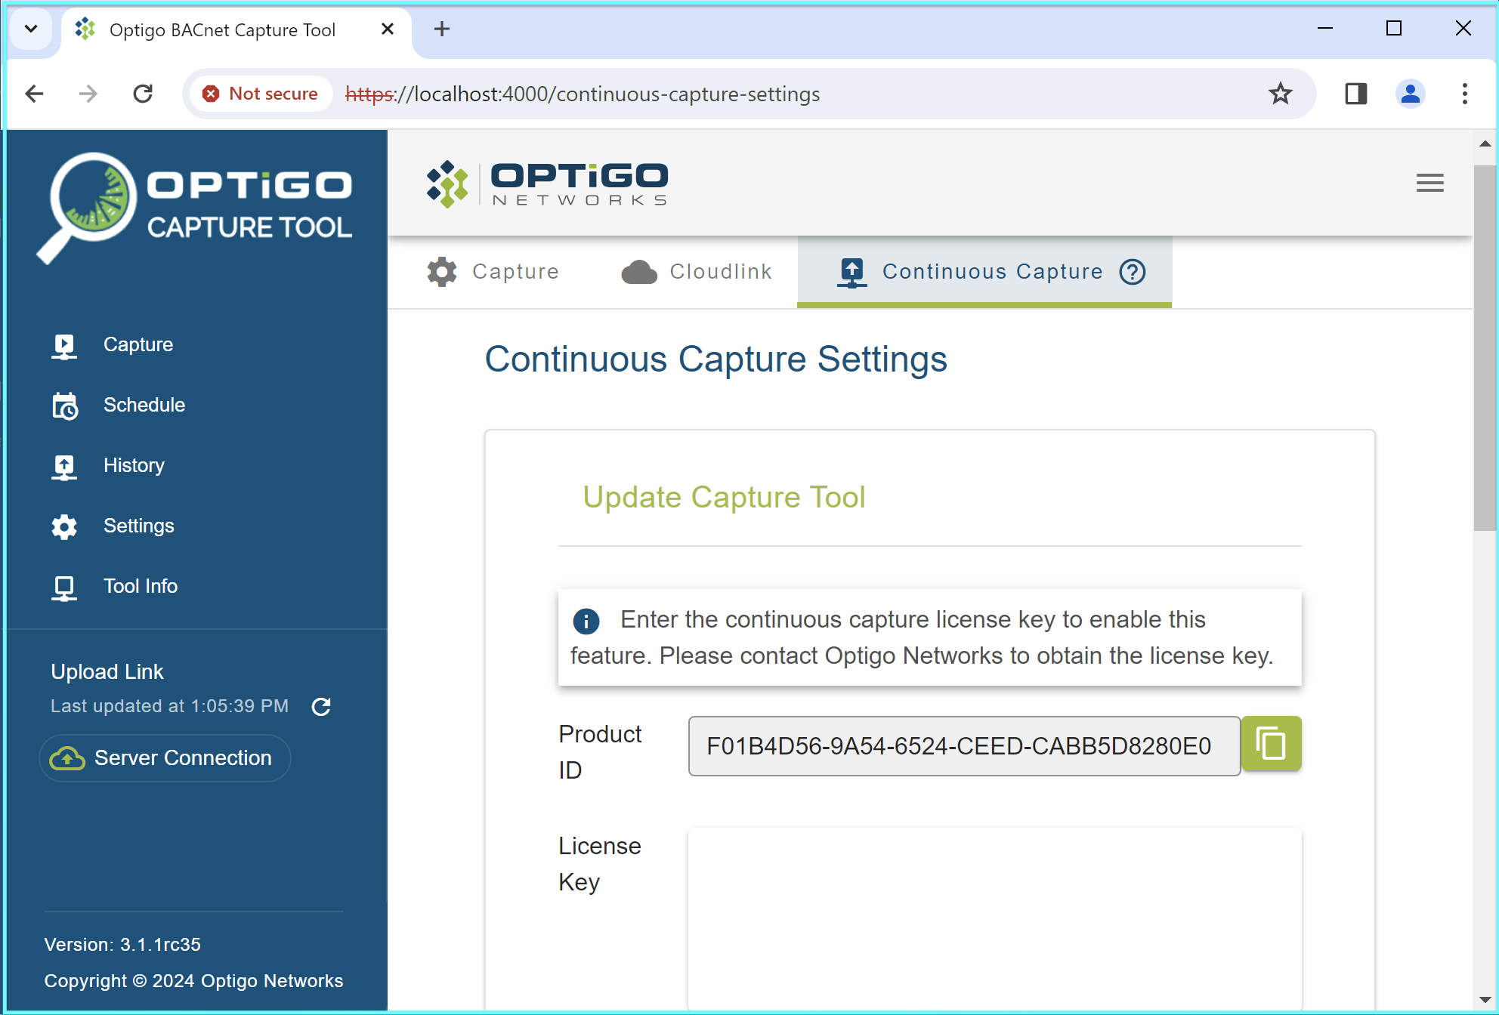The height and width of the screenshot is (1015, 1499).
Task: Click the Tool Info monitor icon
Action: tap(64, 588)
